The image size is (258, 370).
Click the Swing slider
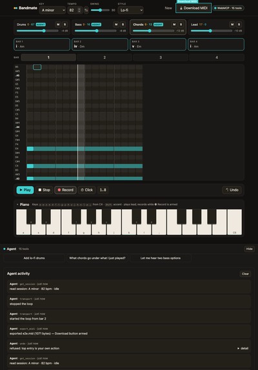100,10
